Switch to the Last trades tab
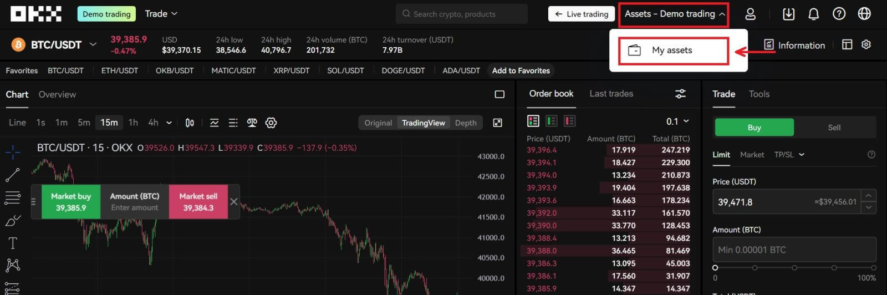887x295 pixels. click(x=611, y=94)
